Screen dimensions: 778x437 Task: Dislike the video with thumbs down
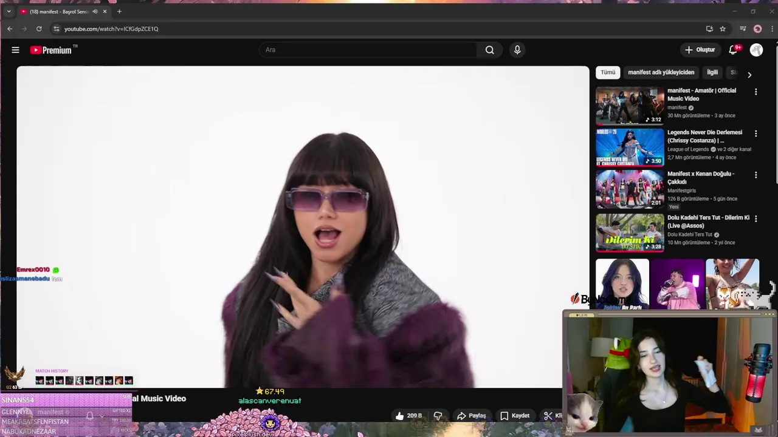point(438,416)
